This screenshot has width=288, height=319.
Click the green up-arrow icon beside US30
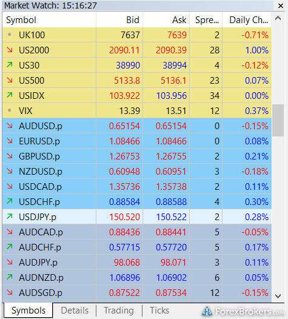point(9,65)
